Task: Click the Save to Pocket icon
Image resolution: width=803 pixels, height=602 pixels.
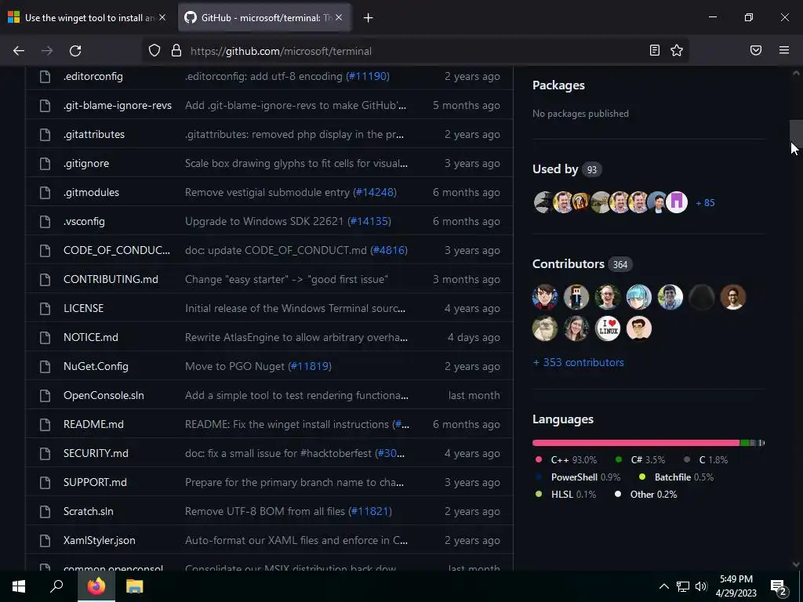Action: 756,50
